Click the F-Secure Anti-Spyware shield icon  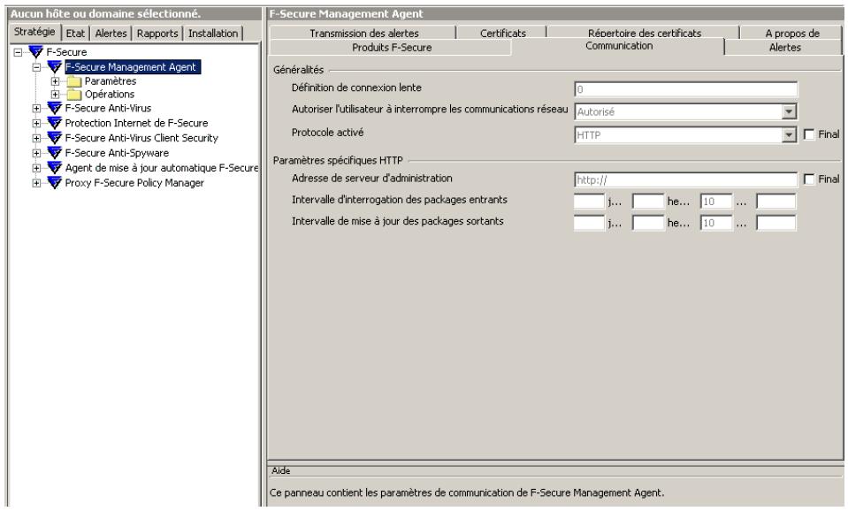[x=55, y=153]
